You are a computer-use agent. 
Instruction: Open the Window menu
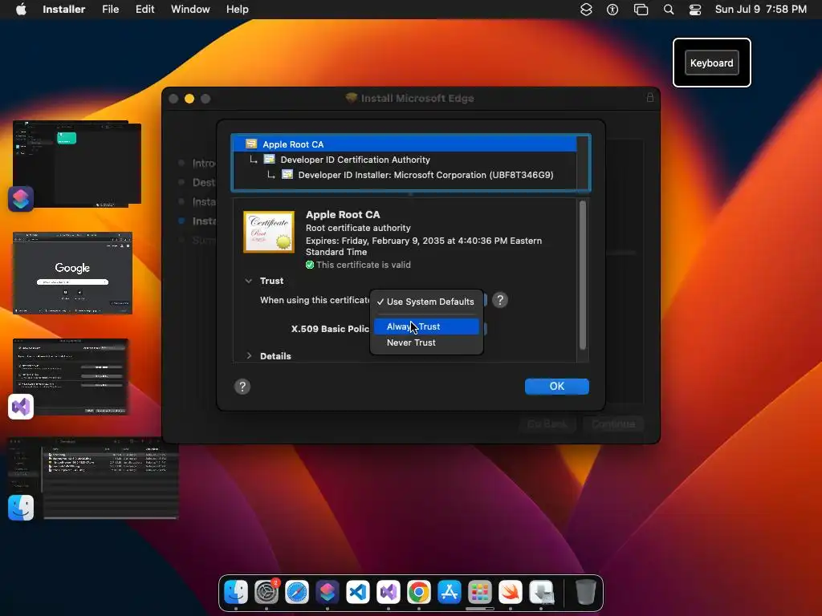[190, 10]
